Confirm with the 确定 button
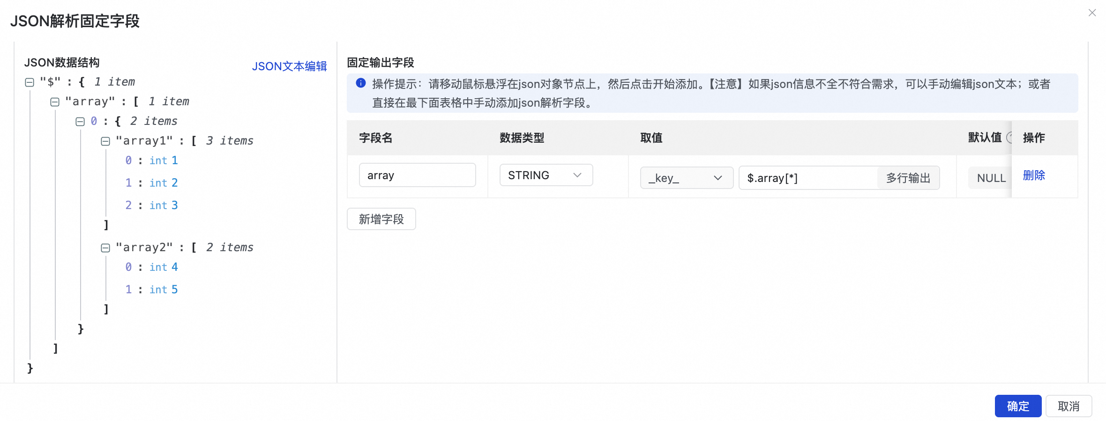Screen dimensions: 1106x421 click(x=1018, y=406)
